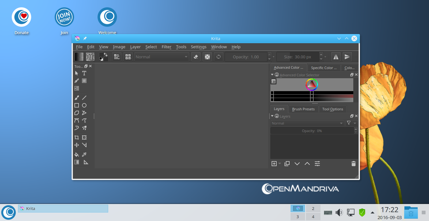Select the Crop tool
This screenshot has width=429, height=221.
coord(77,137)
